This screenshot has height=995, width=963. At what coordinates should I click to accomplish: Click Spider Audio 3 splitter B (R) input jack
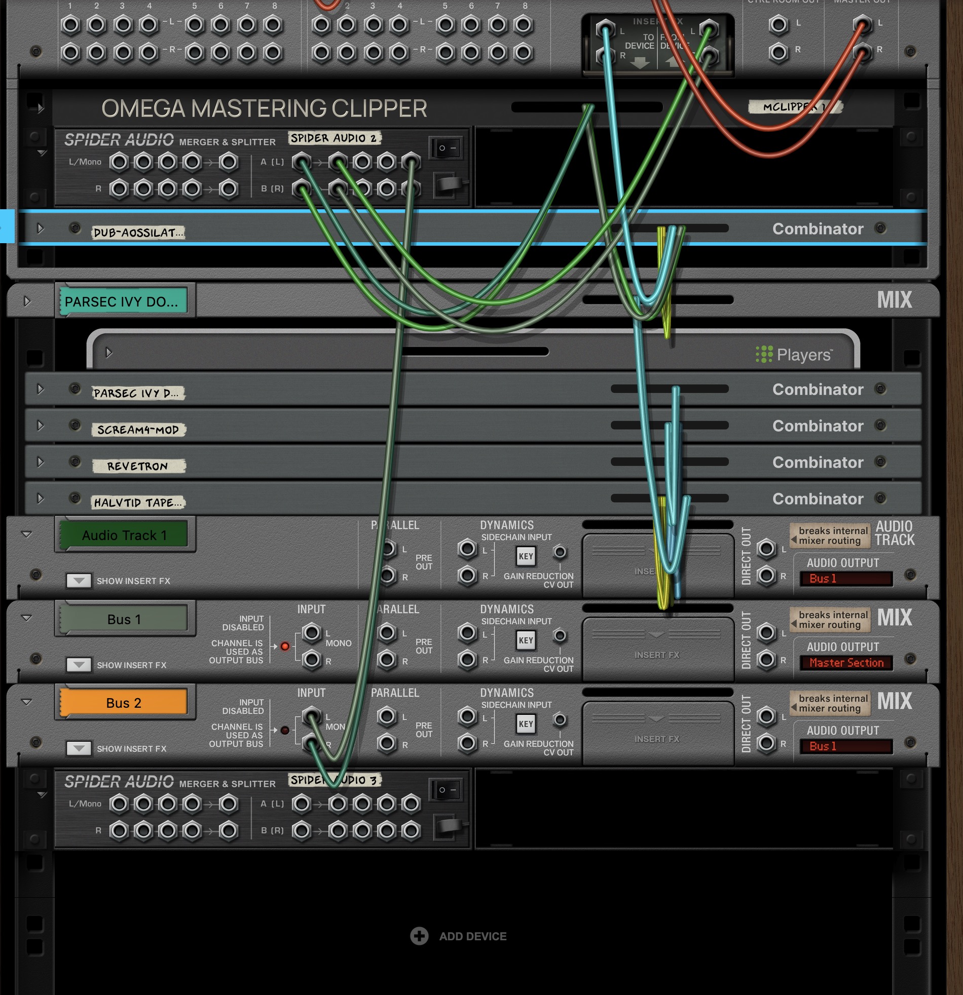pos(302,830)
